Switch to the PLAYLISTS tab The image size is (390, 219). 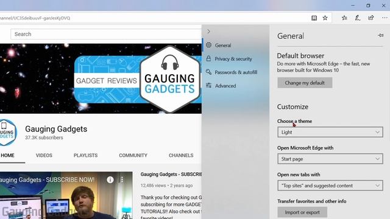(x=85, y=156)
